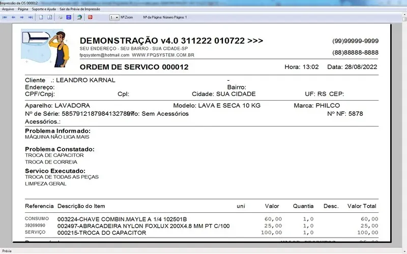Image resolution: width=407 pixels, height=254 pixels.
Task: Click the WWW.FPQSYSTEM.COM.BR website text
Action: 163,55
